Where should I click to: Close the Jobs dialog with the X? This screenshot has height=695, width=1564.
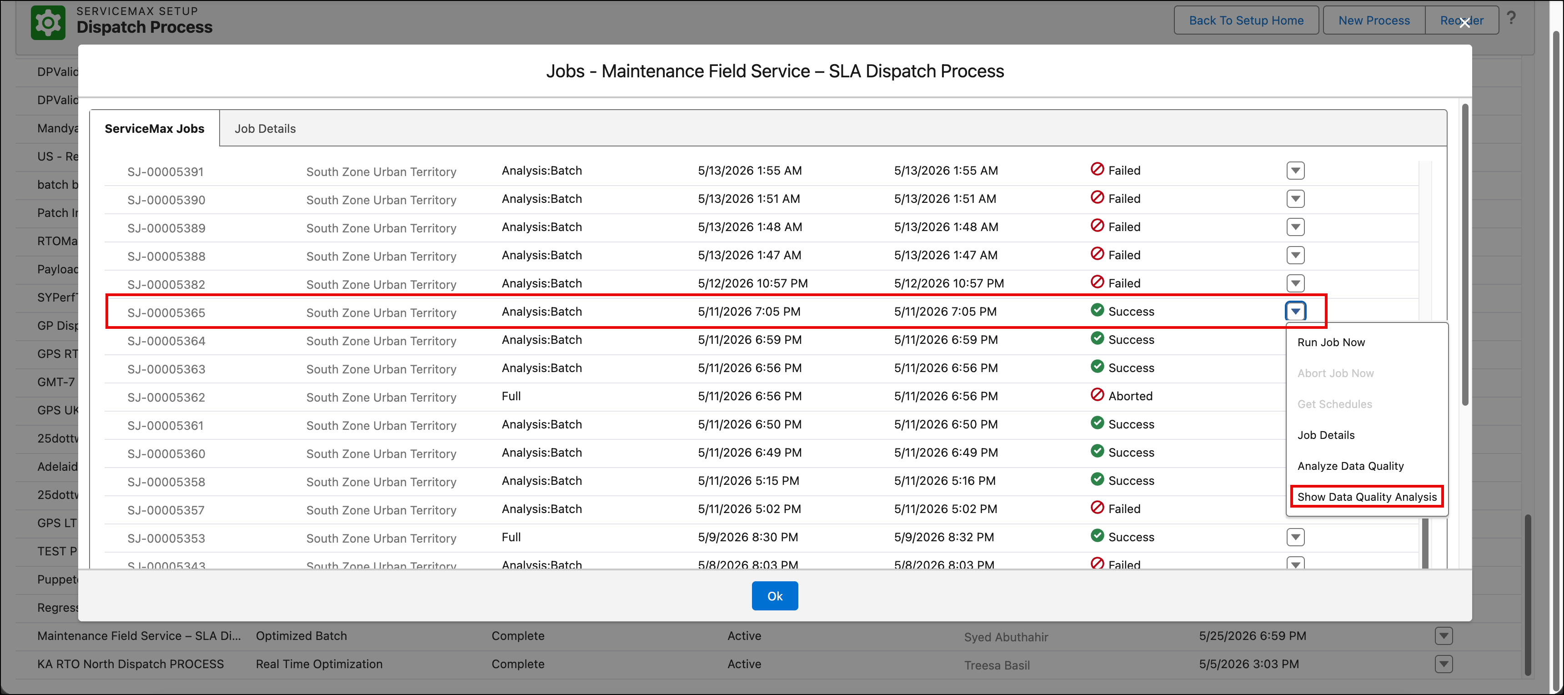click(1464, 23)
